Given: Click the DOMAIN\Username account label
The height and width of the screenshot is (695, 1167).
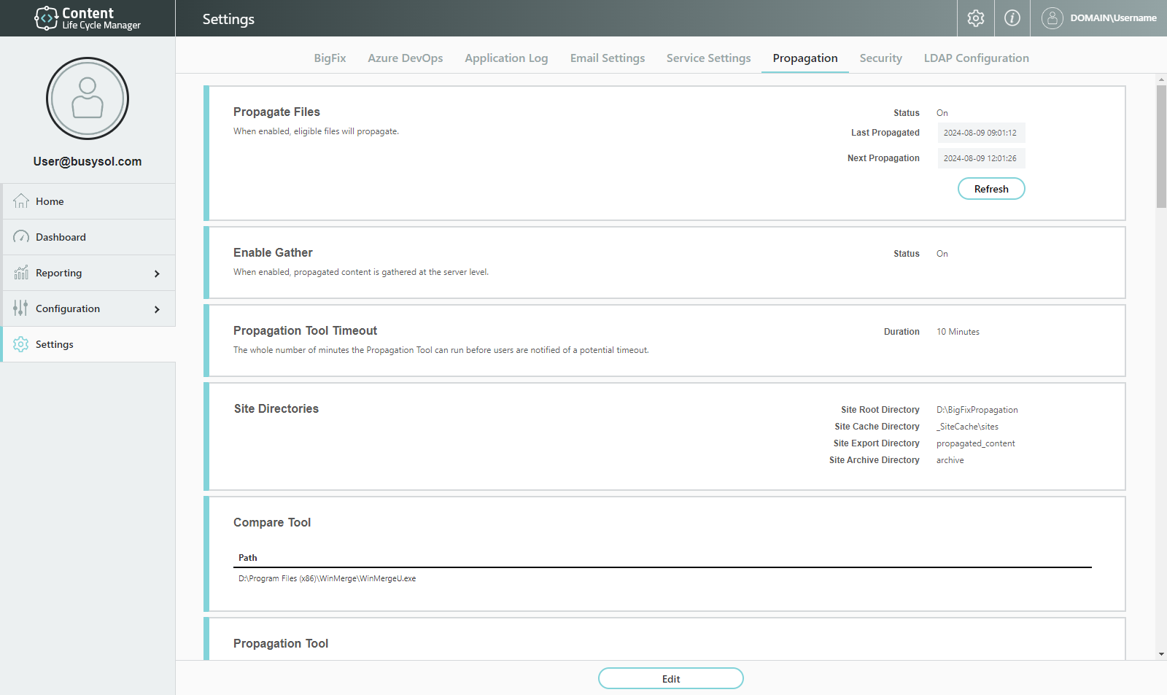Looking at the screenshot, I should click(x=1113, y=18).
